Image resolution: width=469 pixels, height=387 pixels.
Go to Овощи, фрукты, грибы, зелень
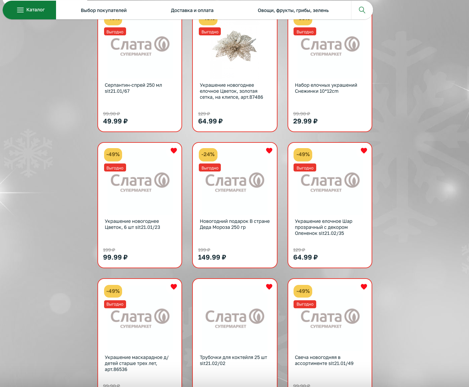coord(293,10)
